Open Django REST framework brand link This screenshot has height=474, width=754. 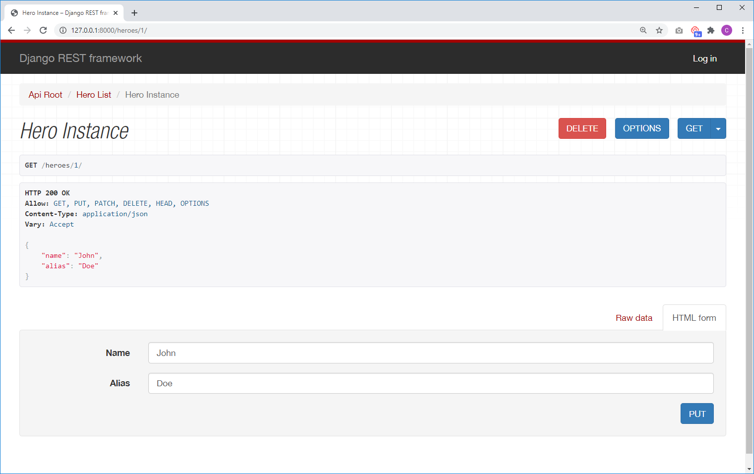click(x=80, y=58)
